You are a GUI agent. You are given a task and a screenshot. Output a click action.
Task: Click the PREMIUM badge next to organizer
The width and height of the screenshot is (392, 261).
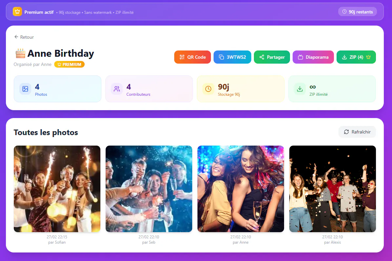coord(69,64)
